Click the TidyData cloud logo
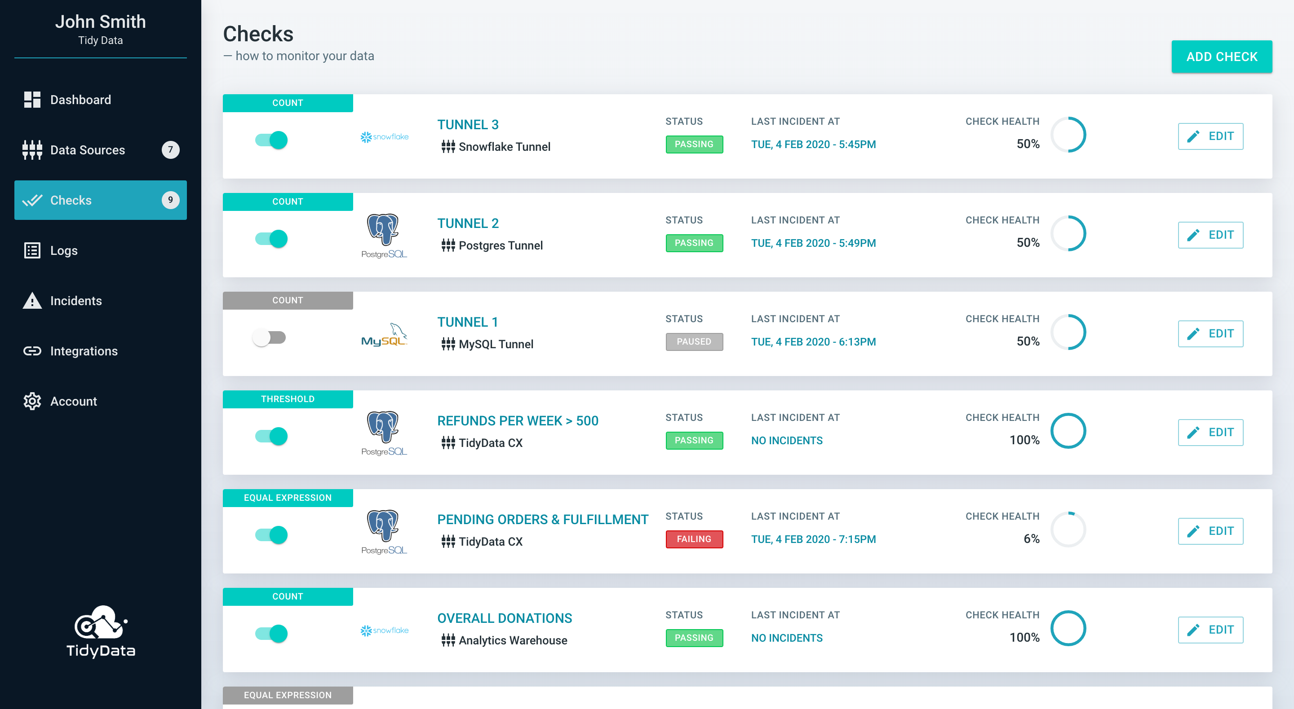Image resolution: width=1294 pixels, height=709 pixels. pos(101,631)
